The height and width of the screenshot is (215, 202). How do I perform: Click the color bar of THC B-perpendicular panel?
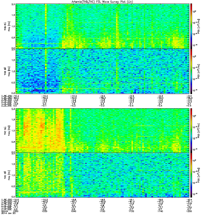click(x=191, y=131)
